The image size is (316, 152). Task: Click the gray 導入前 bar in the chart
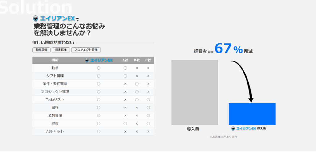click(x=194, y=92)
